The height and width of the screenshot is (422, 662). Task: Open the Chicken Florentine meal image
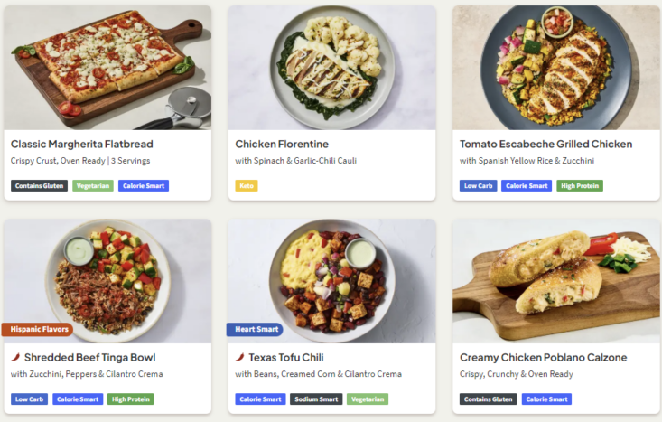[331, 68]
